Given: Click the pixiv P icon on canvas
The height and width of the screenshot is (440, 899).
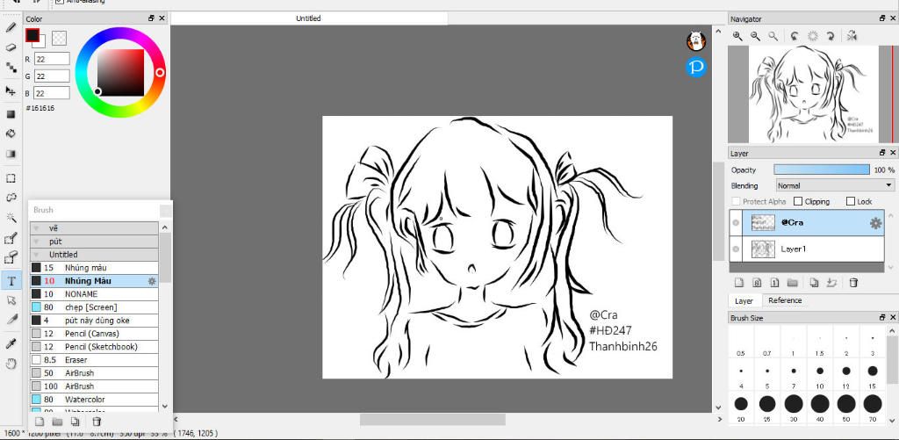Looking at the screenshot, I should (696, 67).
